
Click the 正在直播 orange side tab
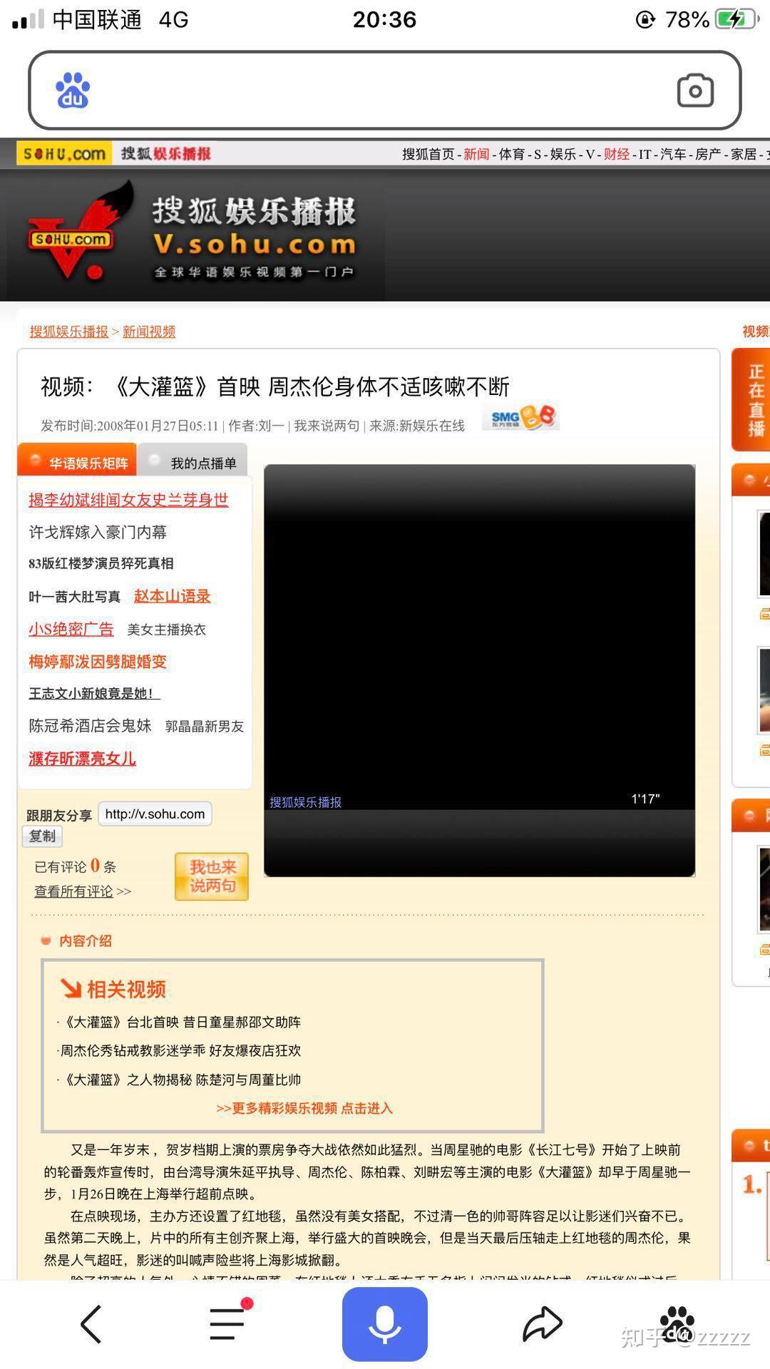(752, 399)
